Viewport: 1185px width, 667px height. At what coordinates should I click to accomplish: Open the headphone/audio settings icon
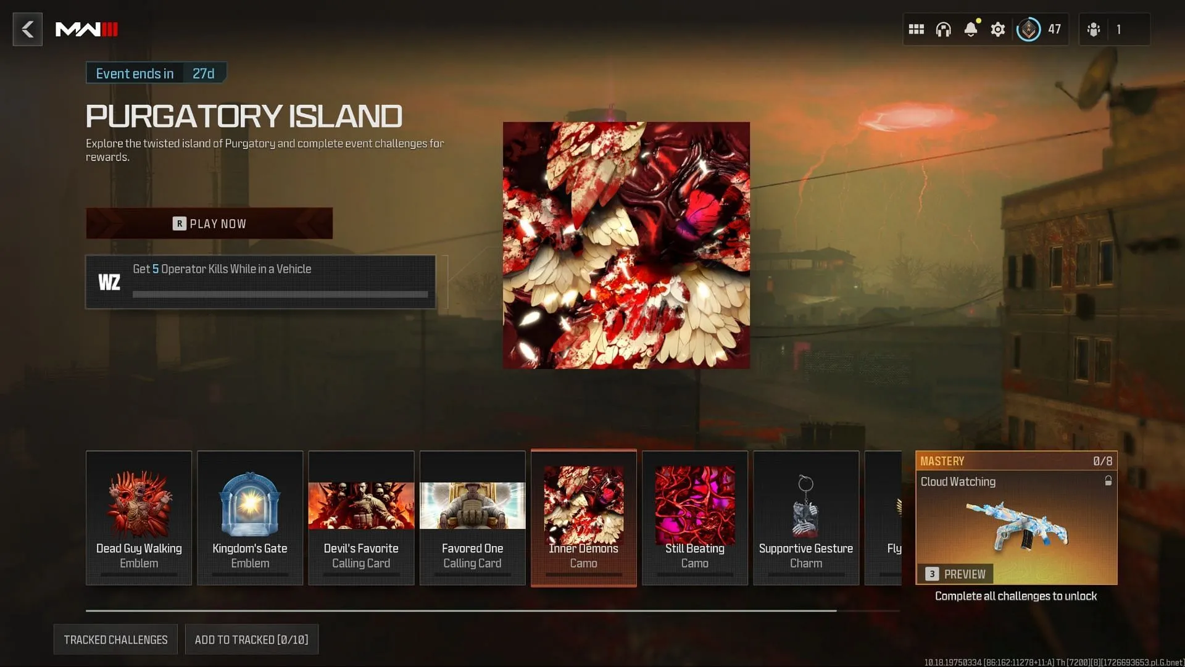[943, 28]
